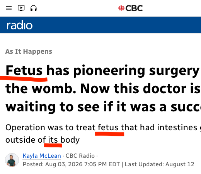Click the Posted Aug 03, 2026 timestamp
This screenshot has width=201, height=174.
72,164
